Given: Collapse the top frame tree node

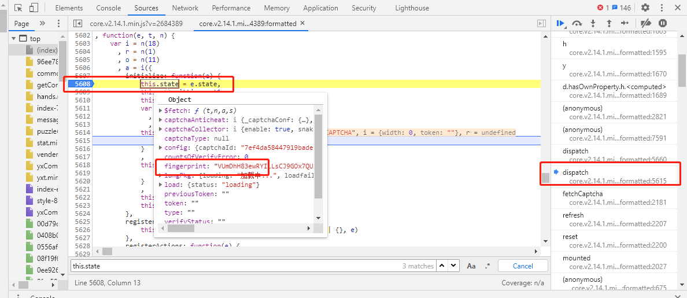Looking at the screenshot, I should pos(13,39).
